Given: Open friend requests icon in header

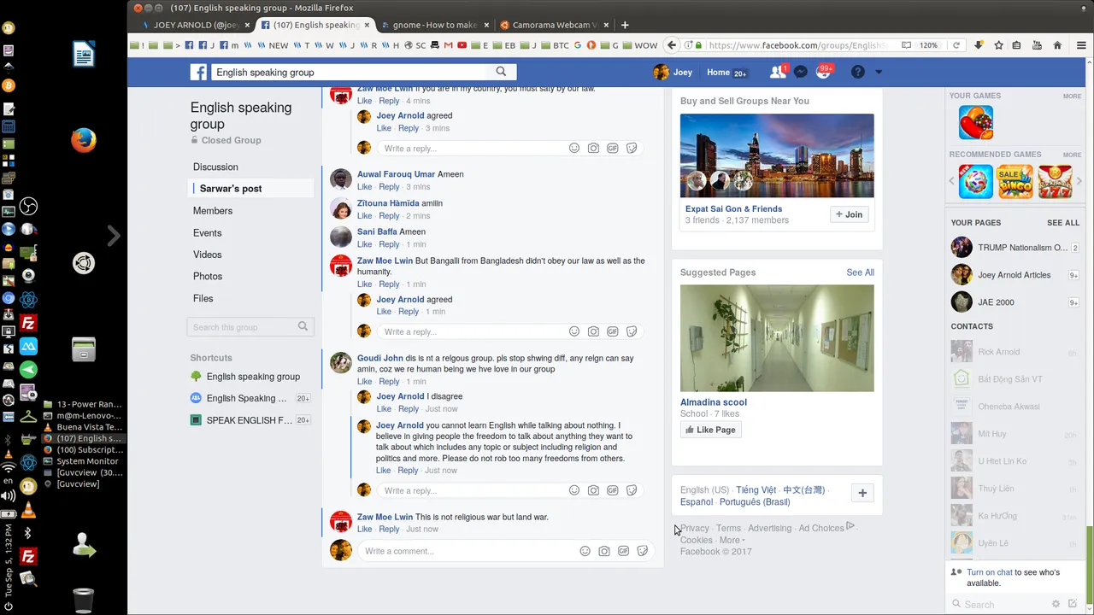Looking at the screenshot, I should point(777,73).
